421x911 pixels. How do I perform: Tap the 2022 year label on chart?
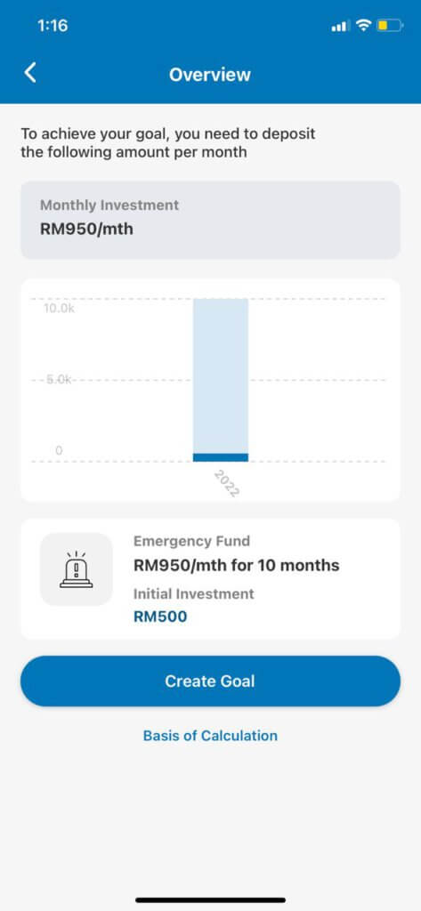(227, 483)
